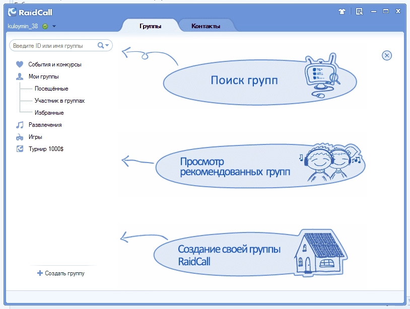
Task: Click the person icon for my groups
Action: point(20,76)
